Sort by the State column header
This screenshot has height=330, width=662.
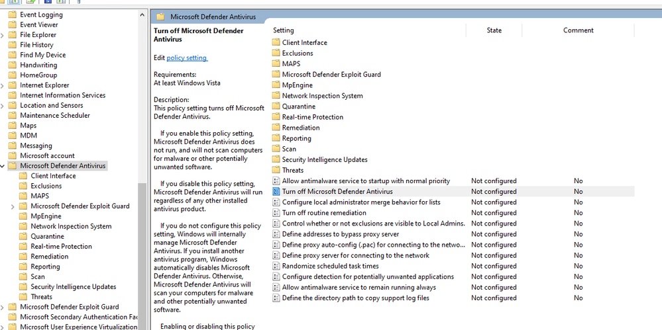494,30
